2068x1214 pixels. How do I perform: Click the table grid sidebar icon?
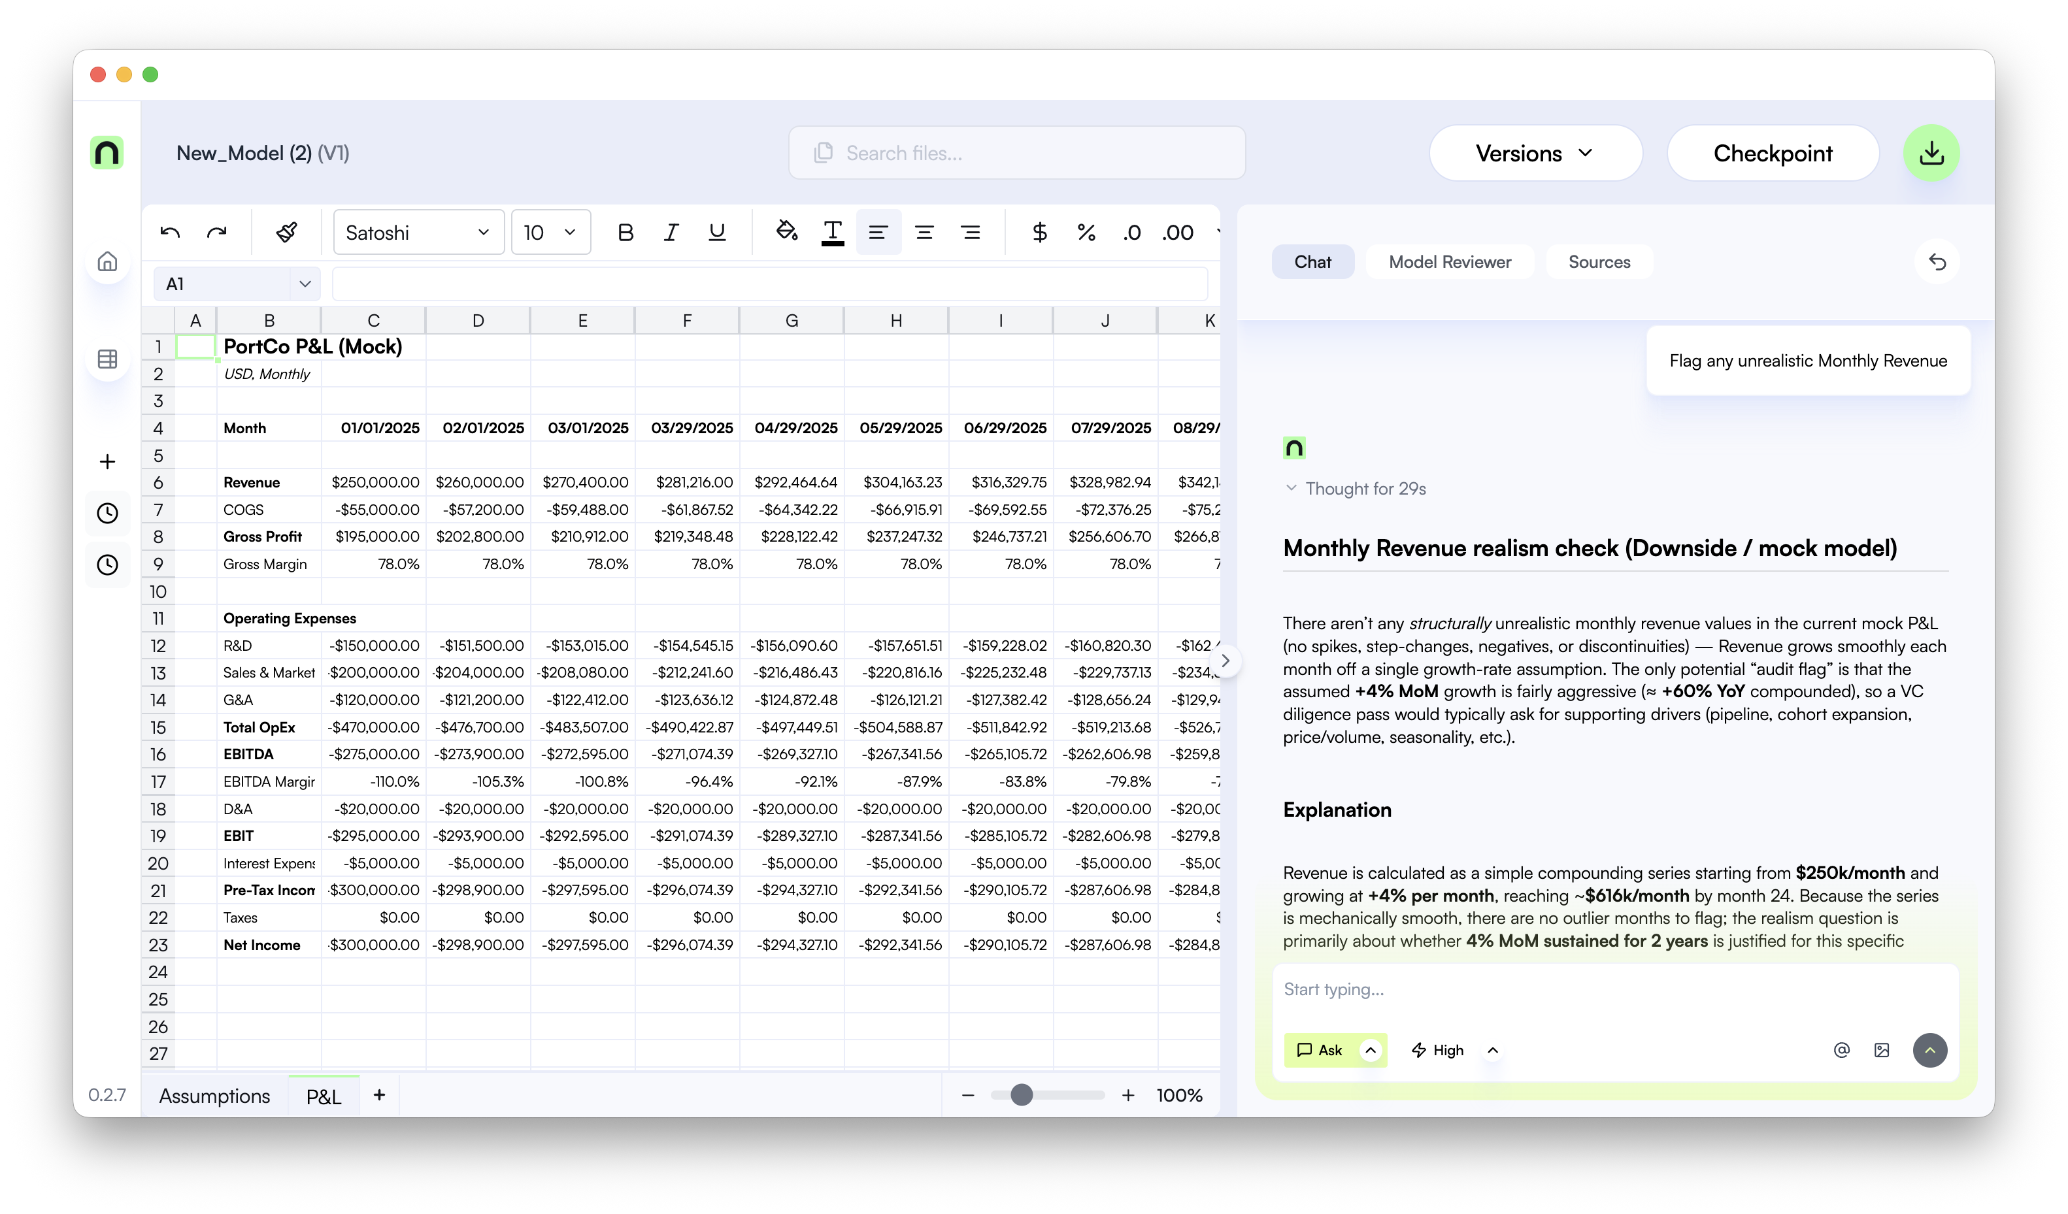tap(107, 359)
